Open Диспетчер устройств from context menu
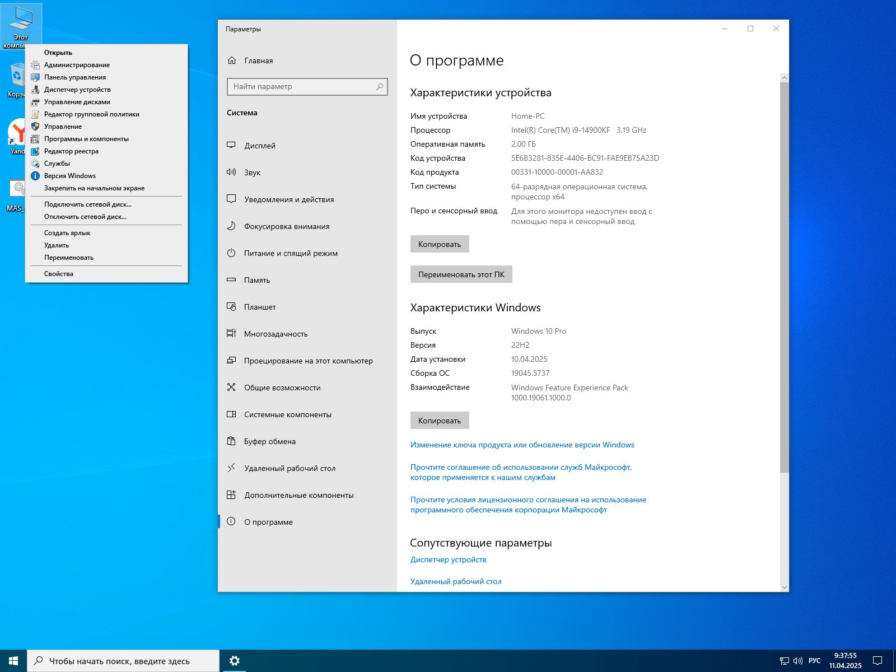Screen dimensions: 896x672 [106, 90]
